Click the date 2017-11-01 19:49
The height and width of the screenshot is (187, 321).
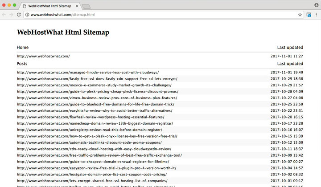tap(287, 72)
